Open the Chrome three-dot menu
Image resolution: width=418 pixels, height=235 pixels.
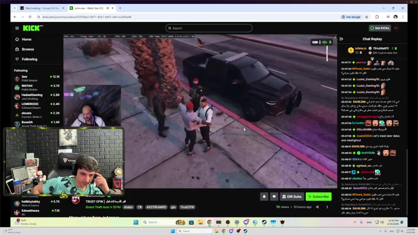(x=403, y=17)
